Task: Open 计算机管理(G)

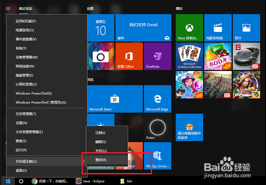Action: pos(47,84)
